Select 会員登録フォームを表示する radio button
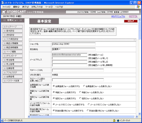 [x=54, y=86]
